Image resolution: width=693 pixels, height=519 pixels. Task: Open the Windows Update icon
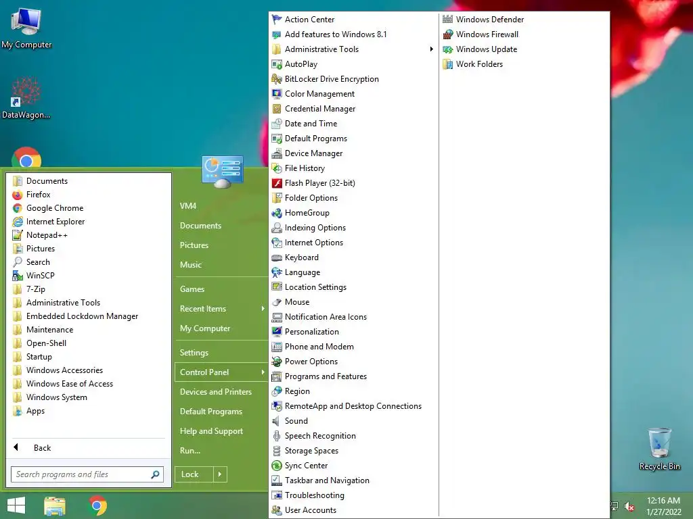click(x=448, y=49)
